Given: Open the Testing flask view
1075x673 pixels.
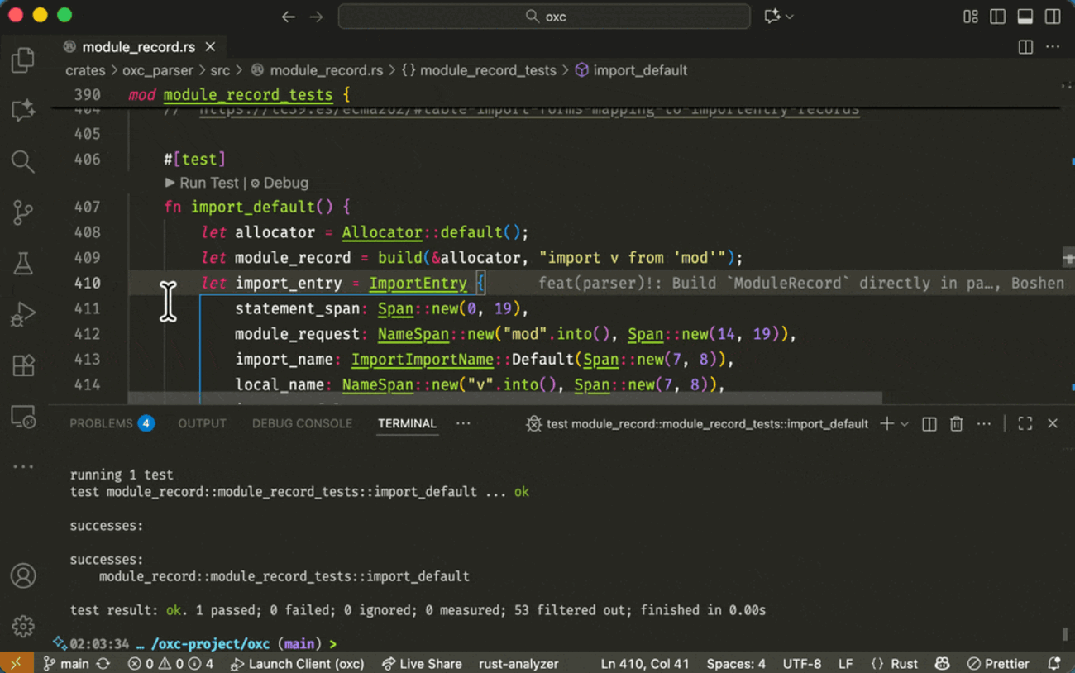Looking at the screenshot, I should tap(23, 264).
